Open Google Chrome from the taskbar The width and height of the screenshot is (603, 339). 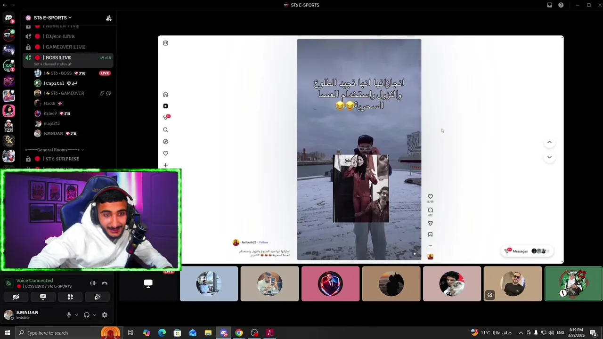click(x=239, y=333)
